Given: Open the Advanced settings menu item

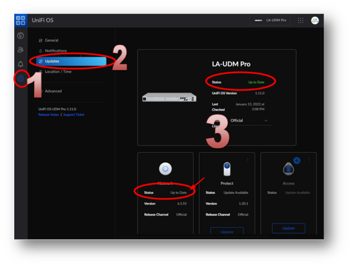Looking at the screenshot, I should [x=53, y=91].
